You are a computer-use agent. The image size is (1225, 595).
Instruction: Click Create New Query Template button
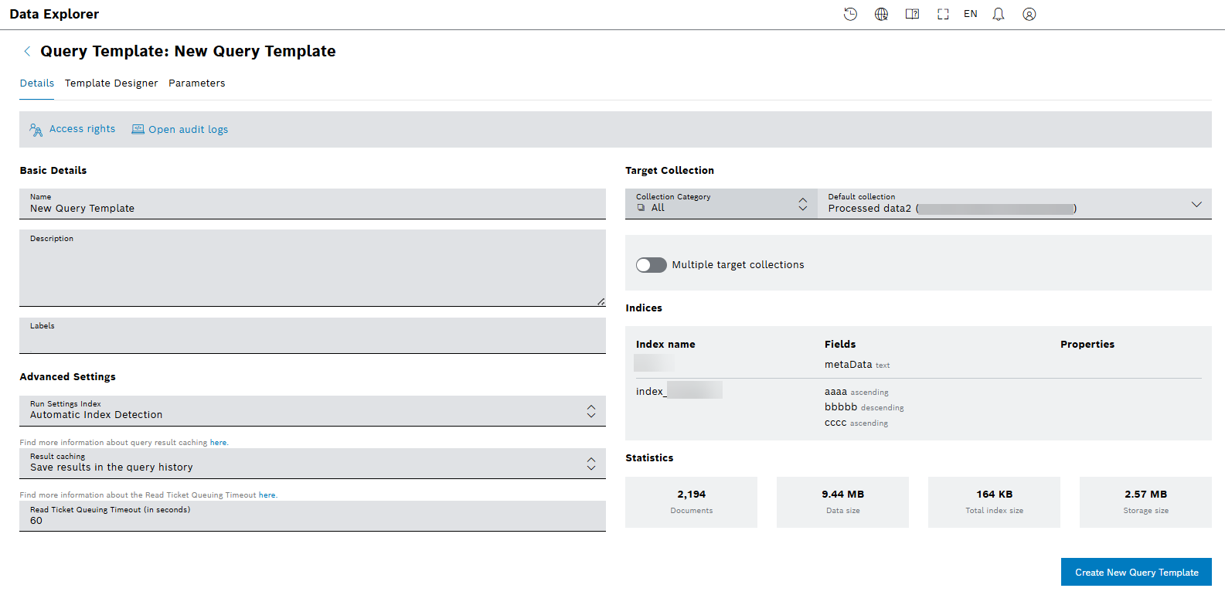(1136, 572)
